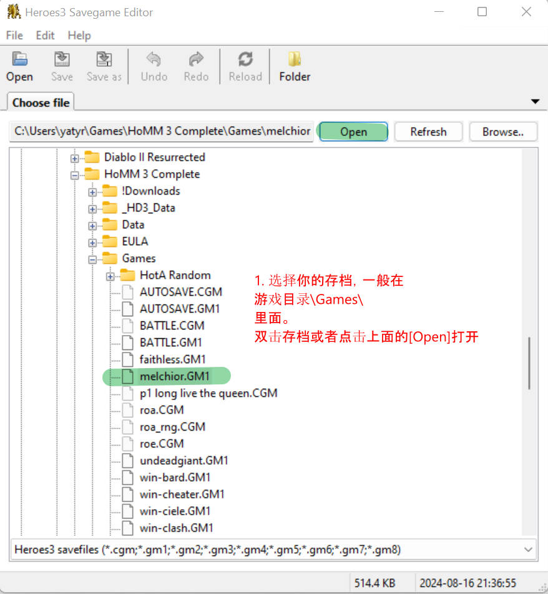The image size is (548, 594).
Task: Click the 2024-08-16 21:36:55 status entry
Action: coord(467,583)
